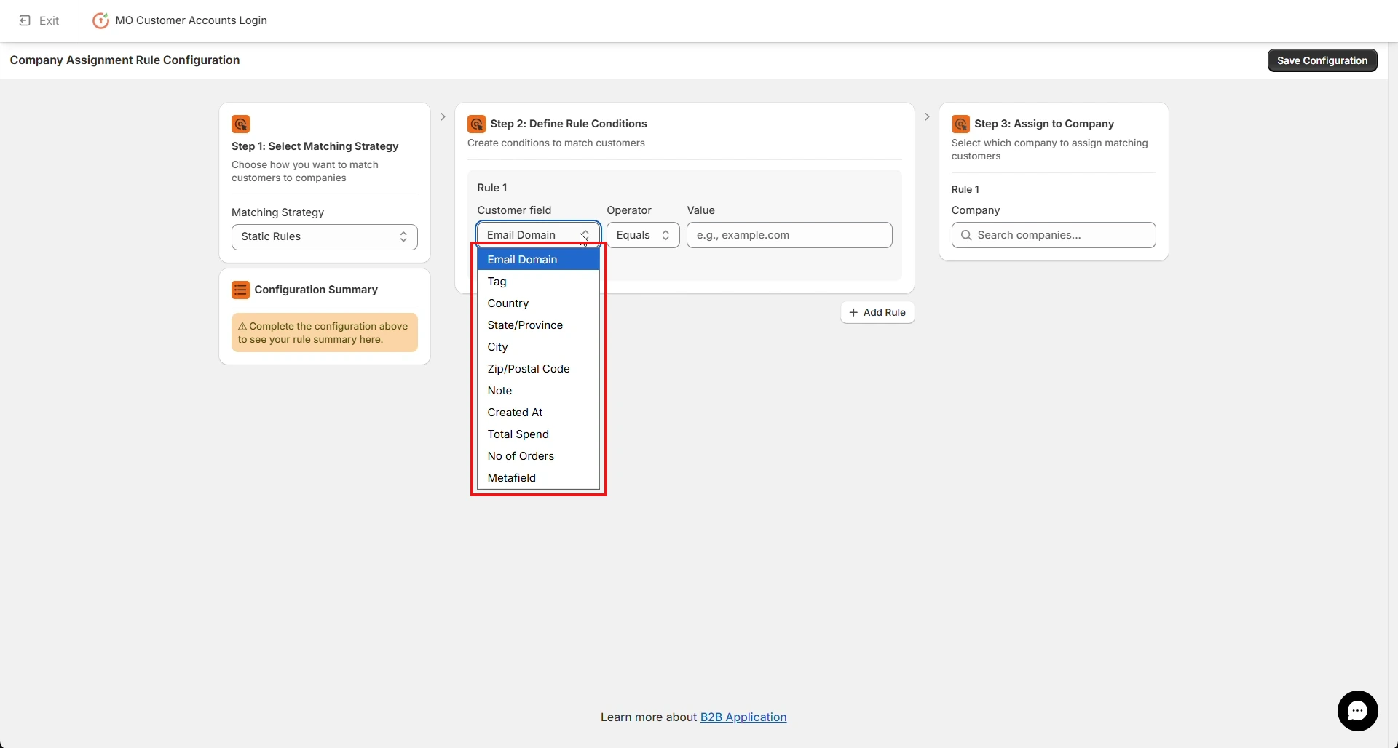Open the B2B Application link

click(743, 717)
